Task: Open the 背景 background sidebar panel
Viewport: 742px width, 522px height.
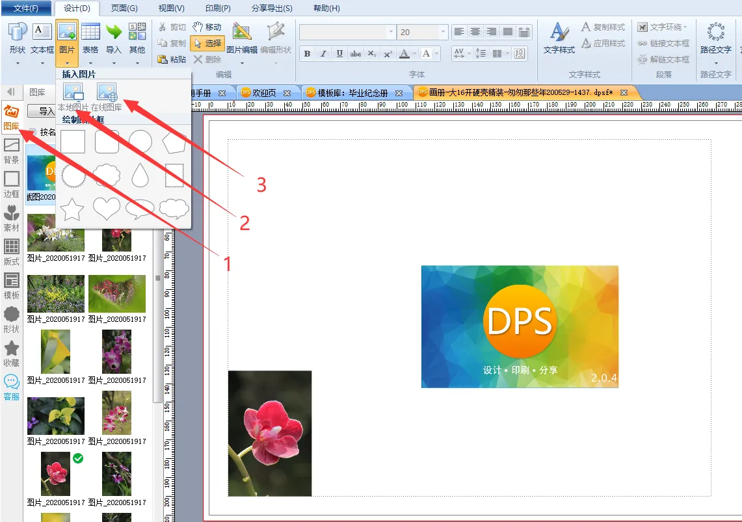Action: [12, 150]
